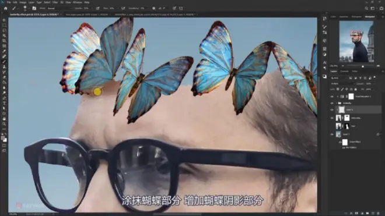Select the Eraser tool
This screenshot has height=216, width=385.
coord(4,77)
